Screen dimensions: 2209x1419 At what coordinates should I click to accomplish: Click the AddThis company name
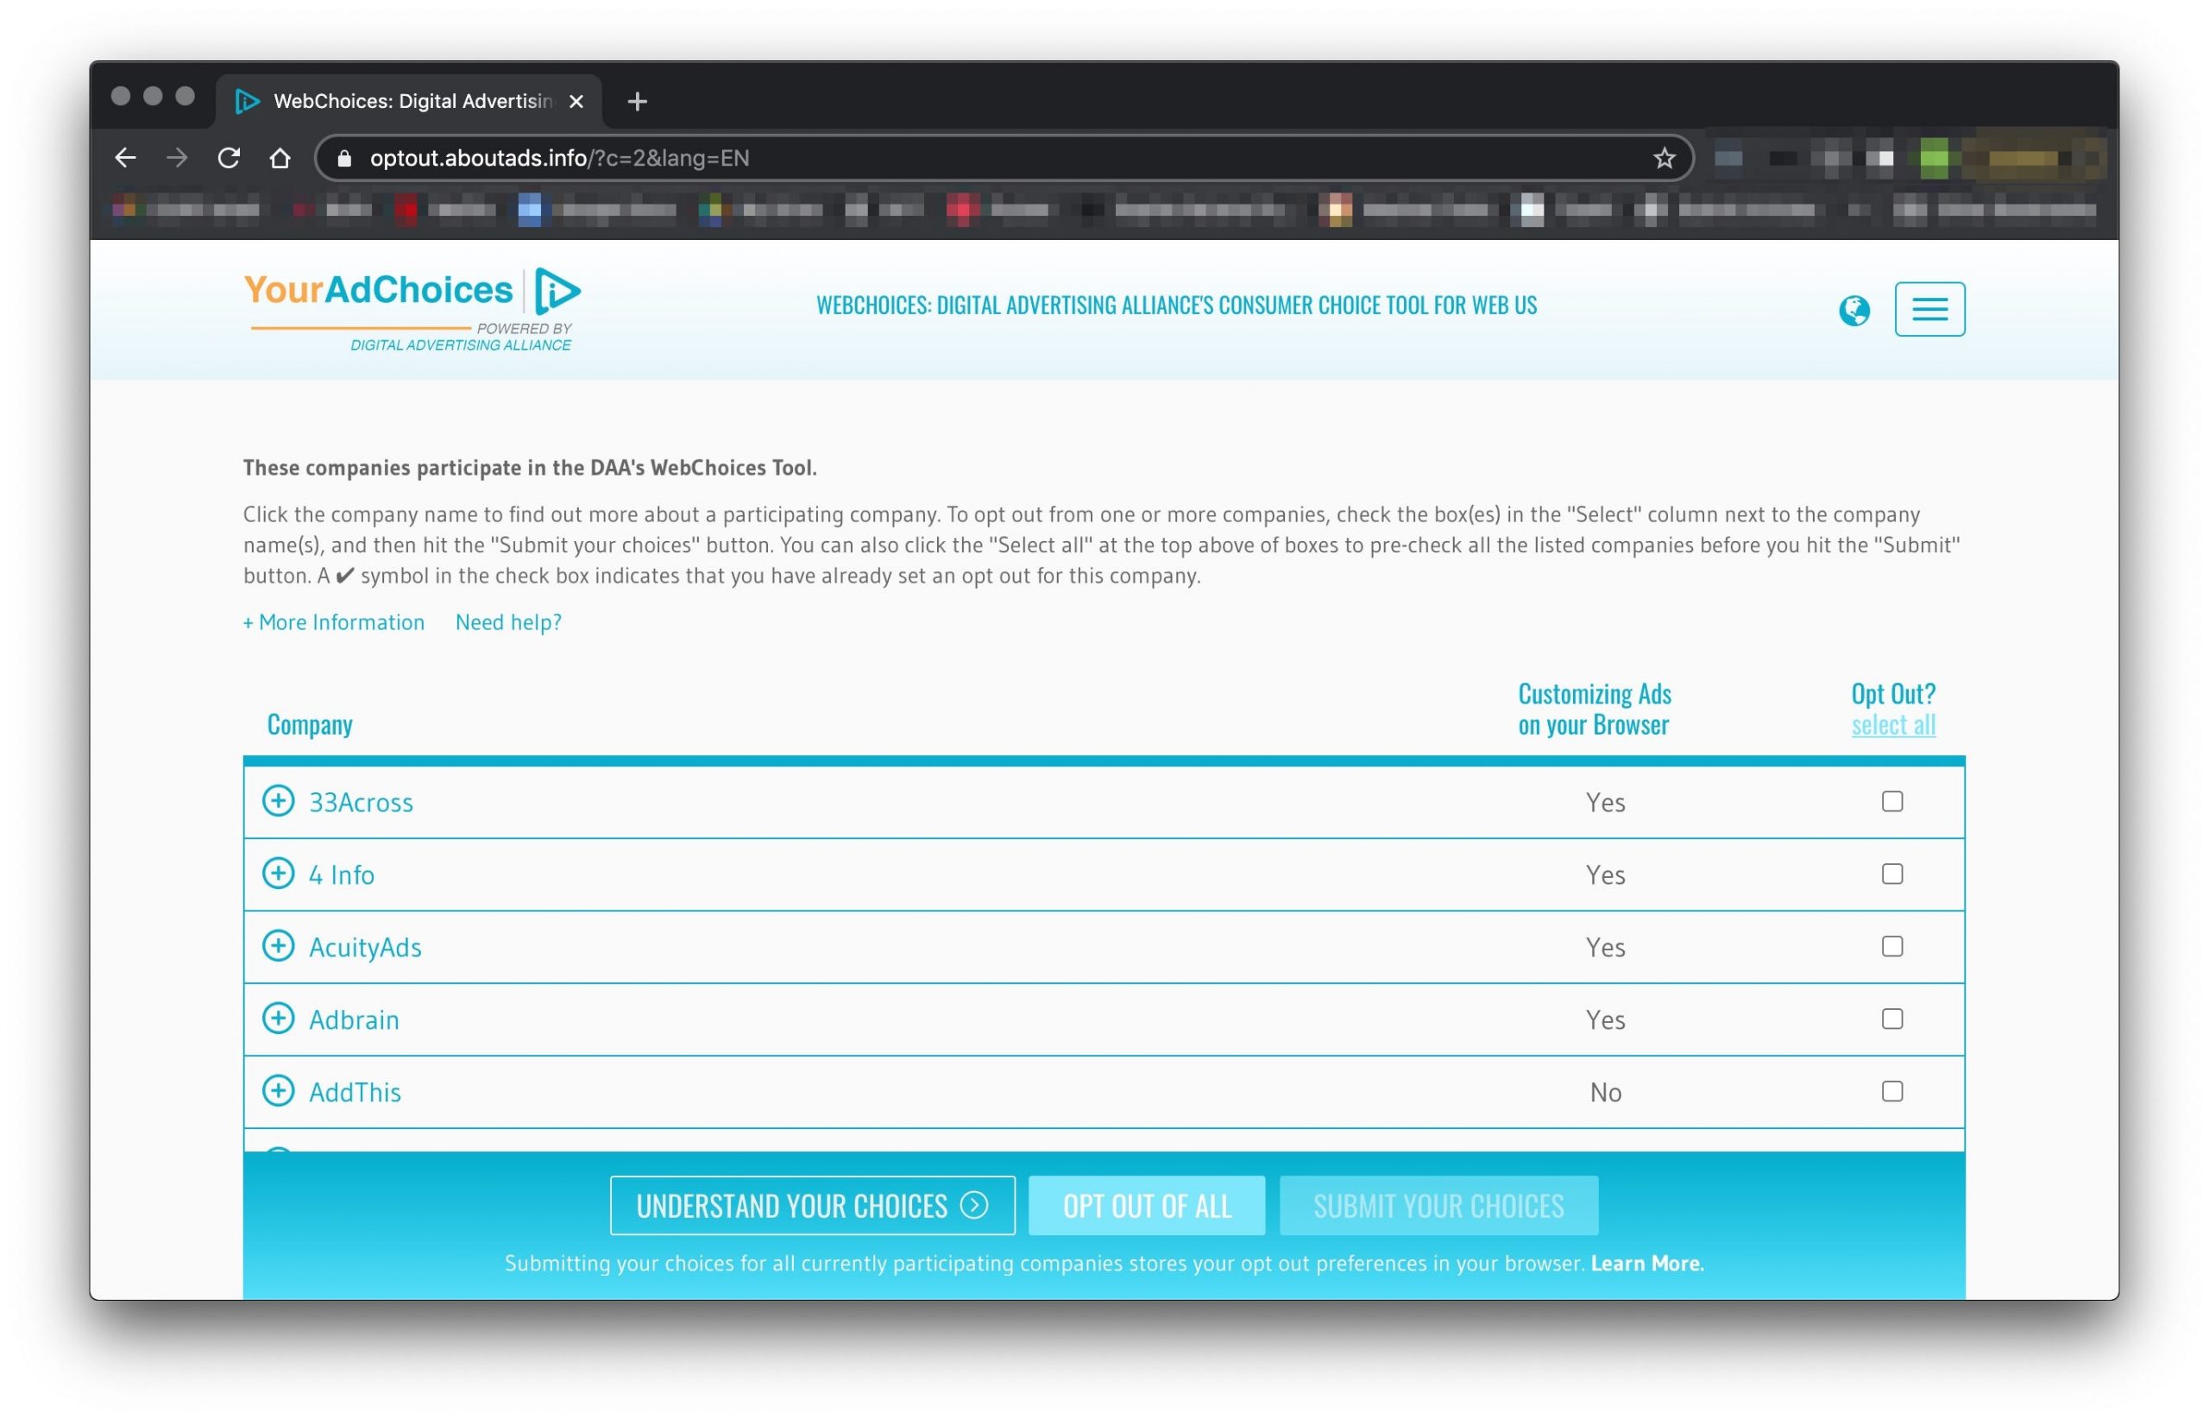(x=355, y=1093)
